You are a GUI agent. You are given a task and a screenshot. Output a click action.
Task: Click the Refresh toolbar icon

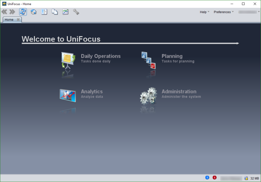click(x=23, y=12)
